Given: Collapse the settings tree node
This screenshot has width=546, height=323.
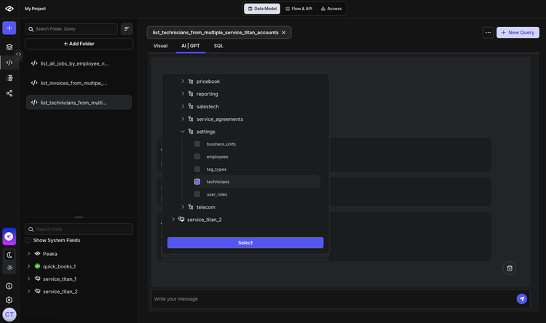Looking at the screenshot, I should [183, 132].
